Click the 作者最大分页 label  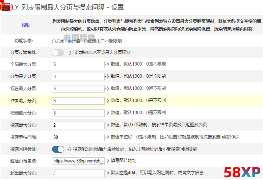pyautogui.click(x=24, y=101)
